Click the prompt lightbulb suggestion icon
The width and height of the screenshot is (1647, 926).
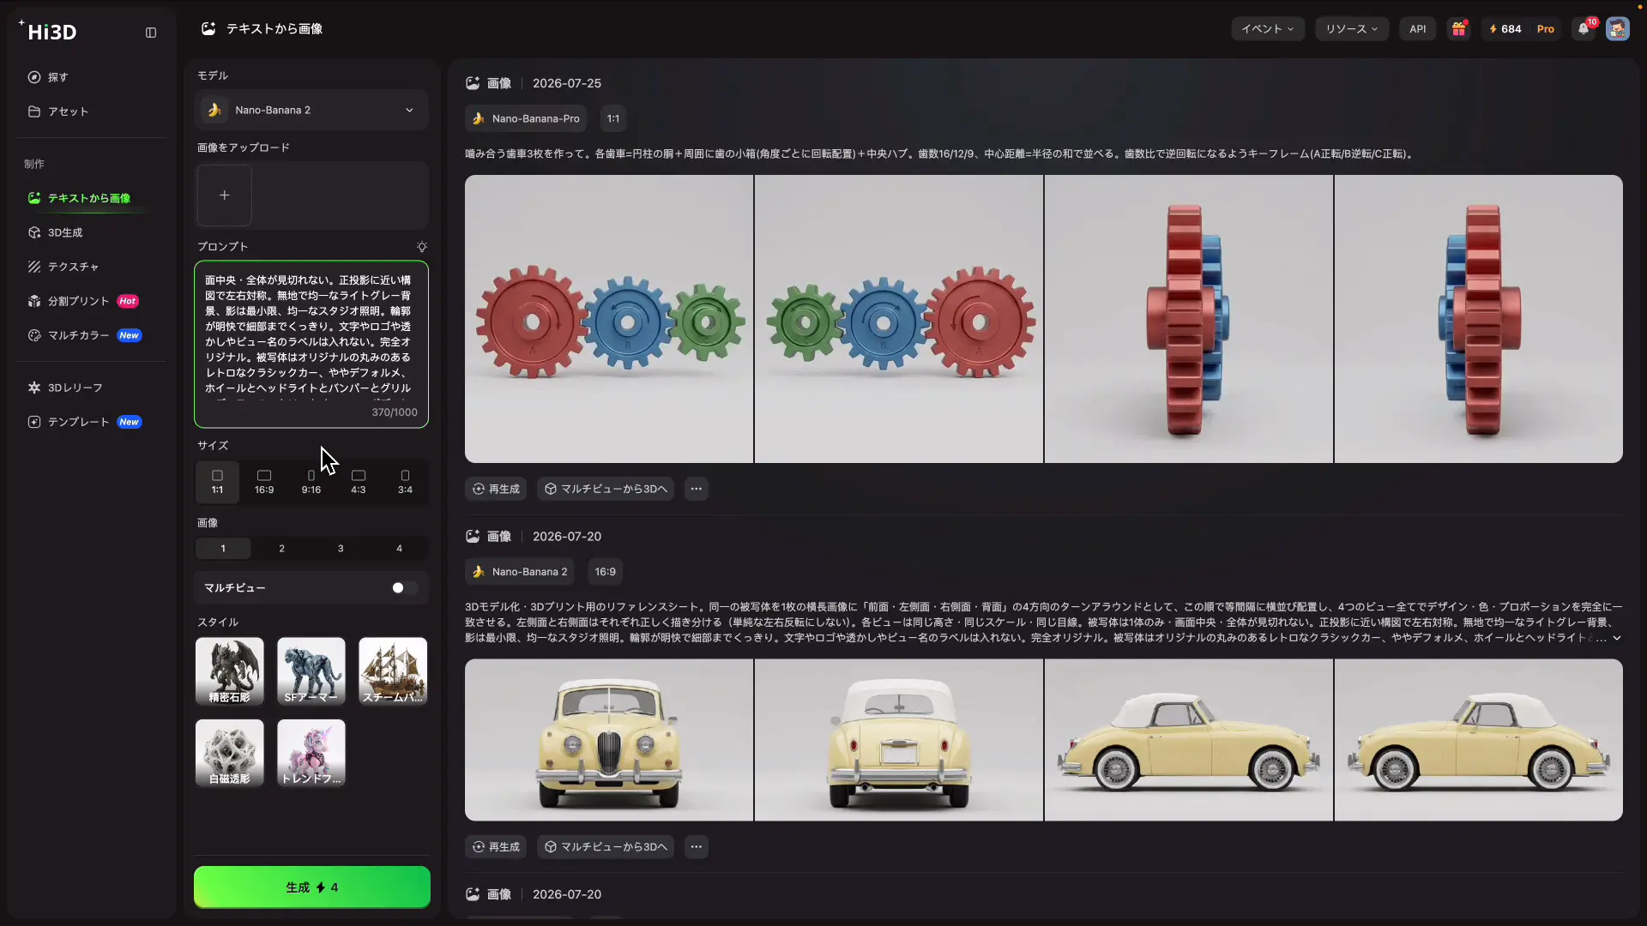tap(421, 247)
